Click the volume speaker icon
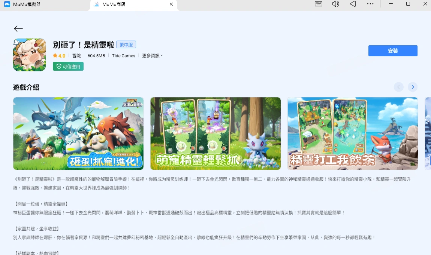Image resolution: width=431 pixels, height=255 pixels. click(336, 4)
